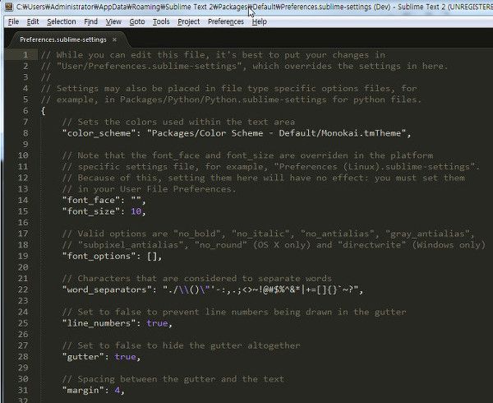Image resolution: width=493 pixels, height=403 pixels.
Task: Click comment "Valid options are" on line 17
Action: click(x=268, y=234)
